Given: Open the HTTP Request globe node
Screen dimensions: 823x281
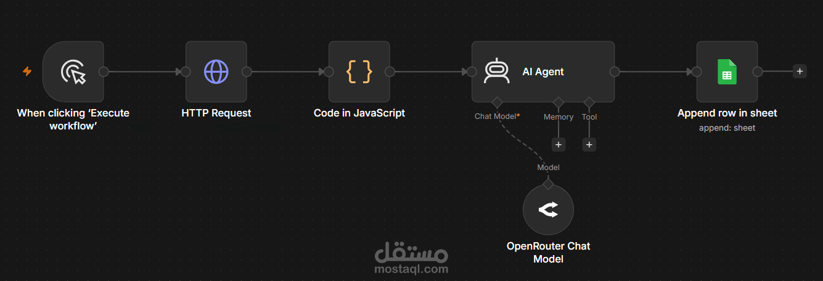Looking at the screenshot, I should (x=216, y=71).
